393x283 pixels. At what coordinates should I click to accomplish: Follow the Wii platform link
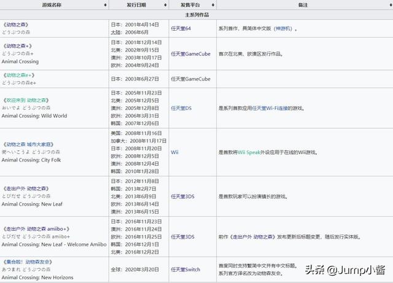pos(174,152)
